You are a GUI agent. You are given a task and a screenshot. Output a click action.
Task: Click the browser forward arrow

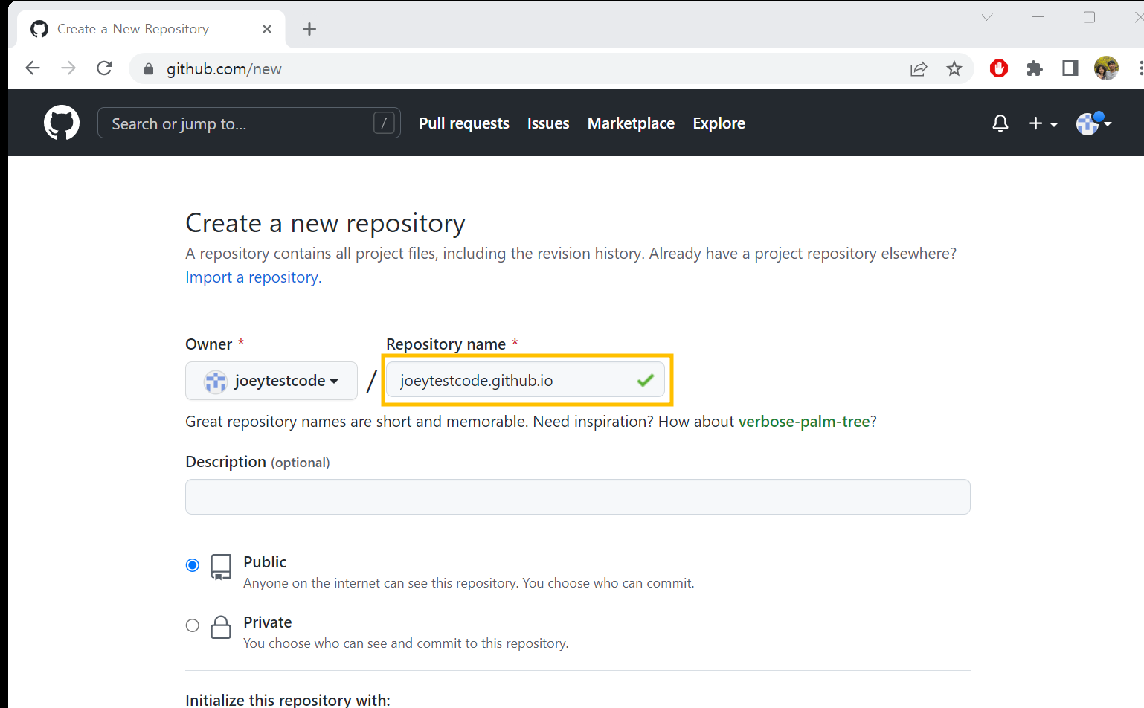coord(68,68)
